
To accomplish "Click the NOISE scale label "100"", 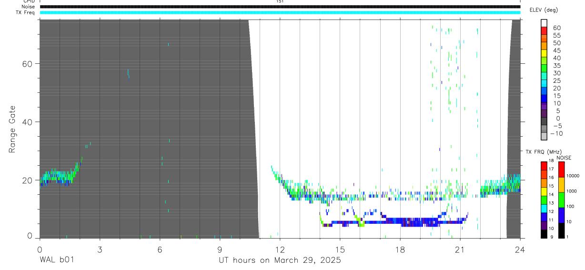I will point(570,206).
